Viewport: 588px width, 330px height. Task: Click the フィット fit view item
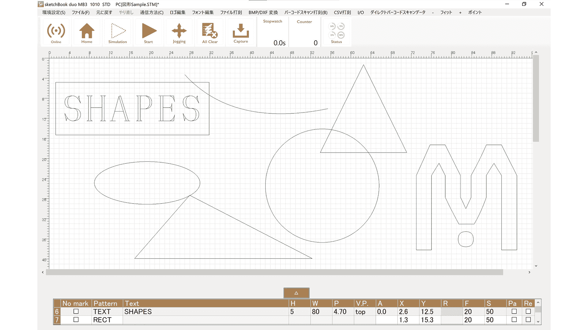click(446, 13)
